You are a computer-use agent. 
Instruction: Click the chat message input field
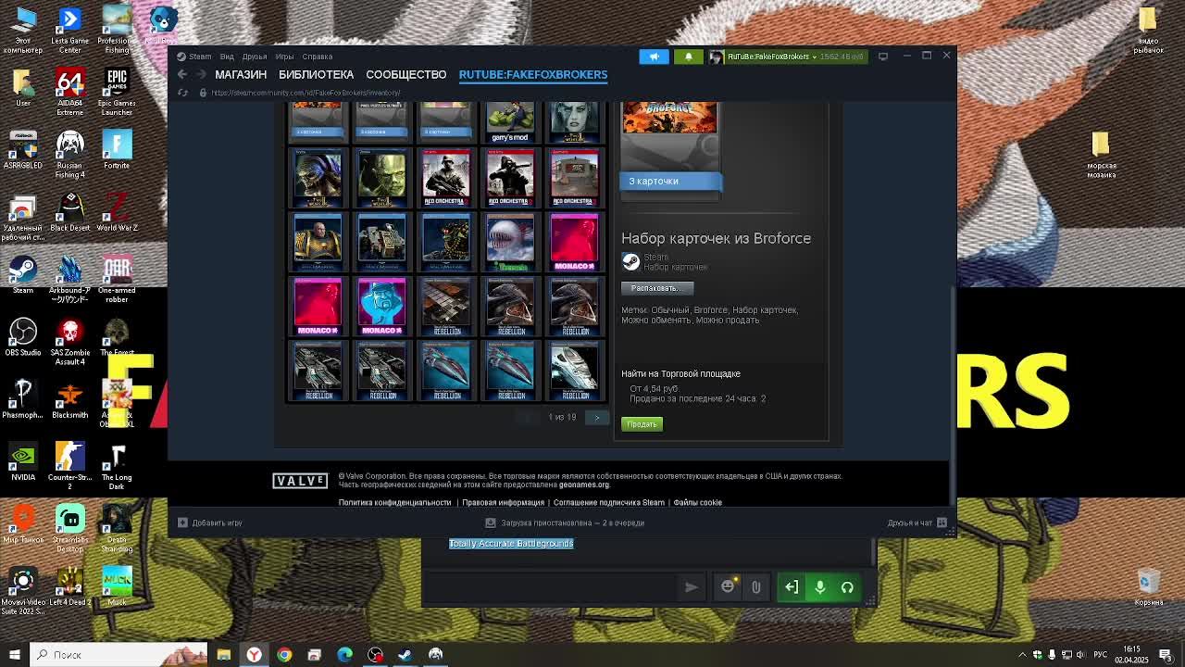click(x=551, y=587)
